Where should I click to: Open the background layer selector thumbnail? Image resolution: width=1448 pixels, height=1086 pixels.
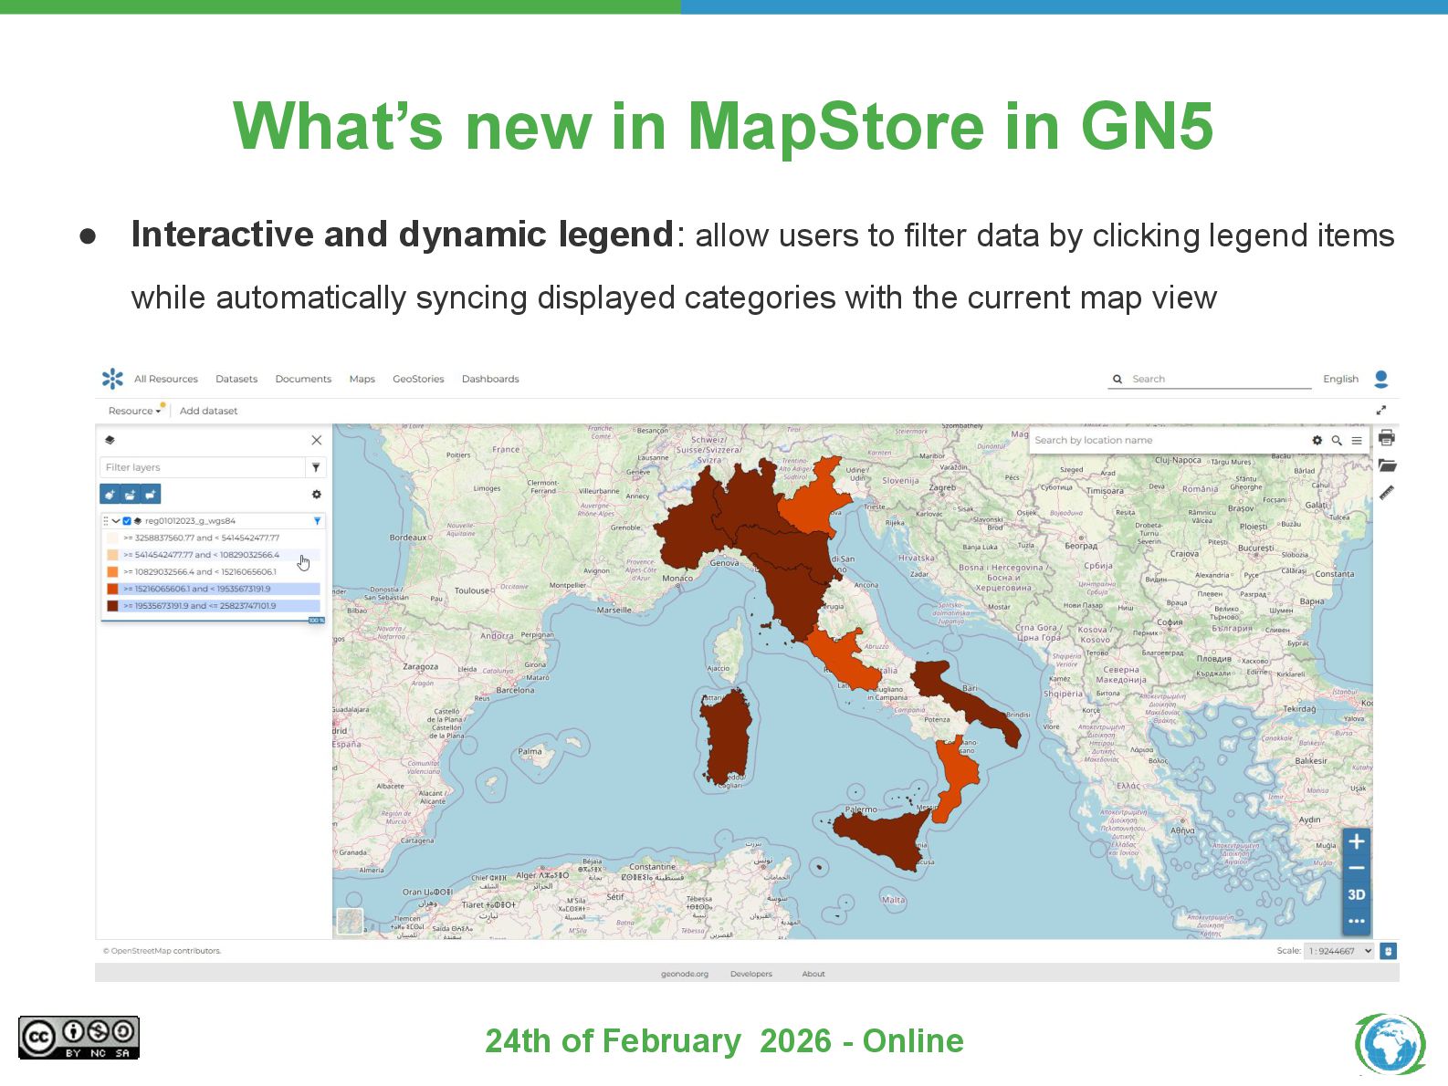point(350,921)
